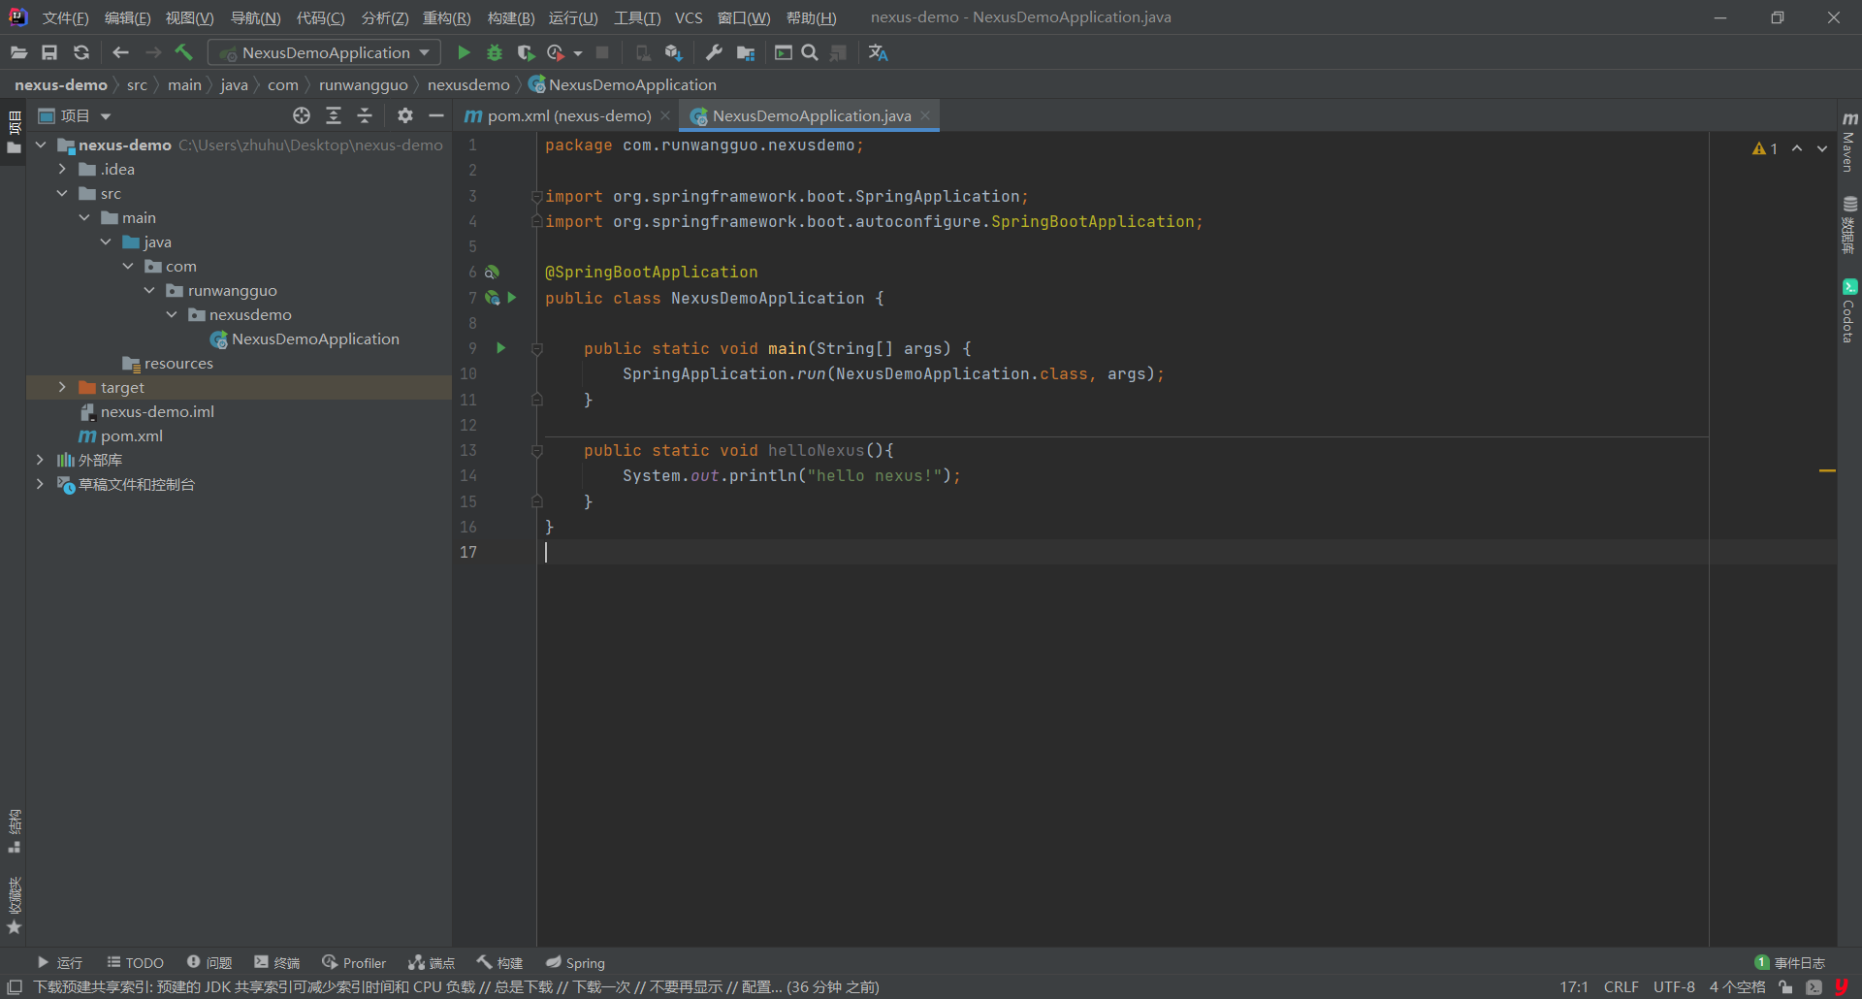The width and height of the screenshot is (1862, 999).
Task: Click UTF-8 encoding in status bar
Action: (x=1674, y=987)
